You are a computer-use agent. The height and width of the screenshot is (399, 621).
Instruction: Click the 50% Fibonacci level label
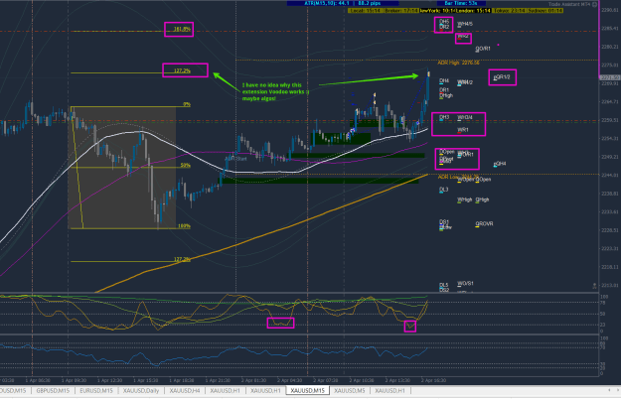pyautogui.click(x=186, y=166)
